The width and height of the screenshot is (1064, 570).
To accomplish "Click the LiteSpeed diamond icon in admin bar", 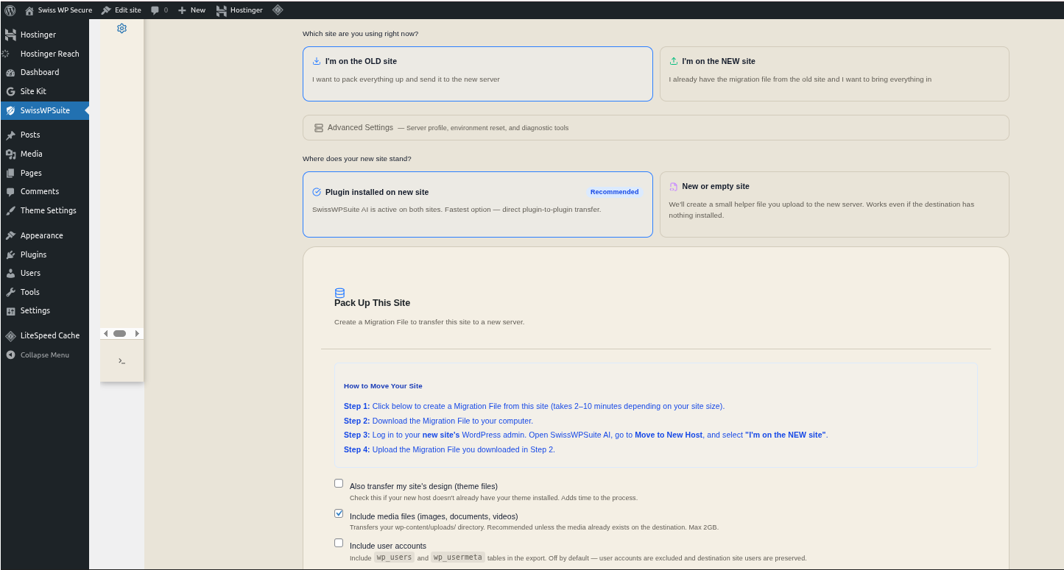I will [x=278, y=10].
